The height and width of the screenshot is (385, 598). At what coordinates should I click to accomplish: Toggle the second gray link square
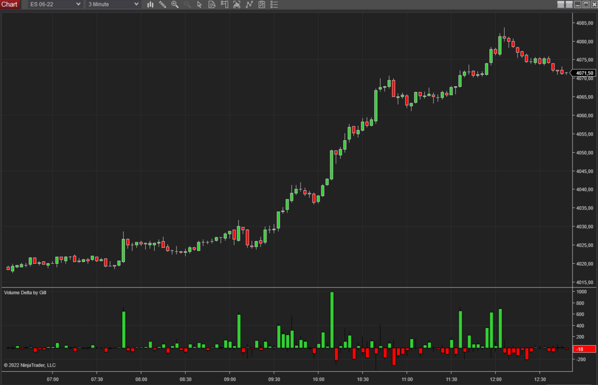569,5
